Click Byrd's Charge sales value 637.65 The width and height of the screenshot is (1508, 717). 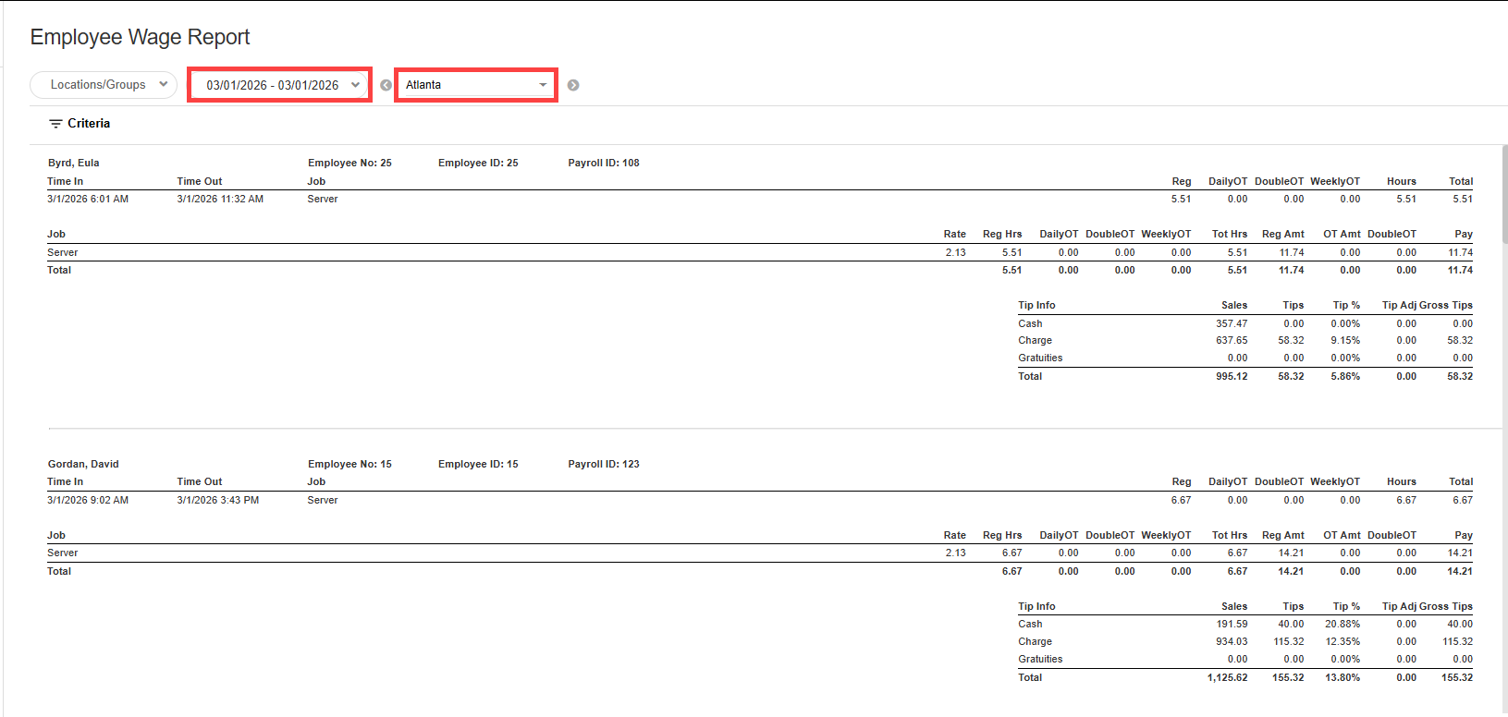coord(1232,340)
